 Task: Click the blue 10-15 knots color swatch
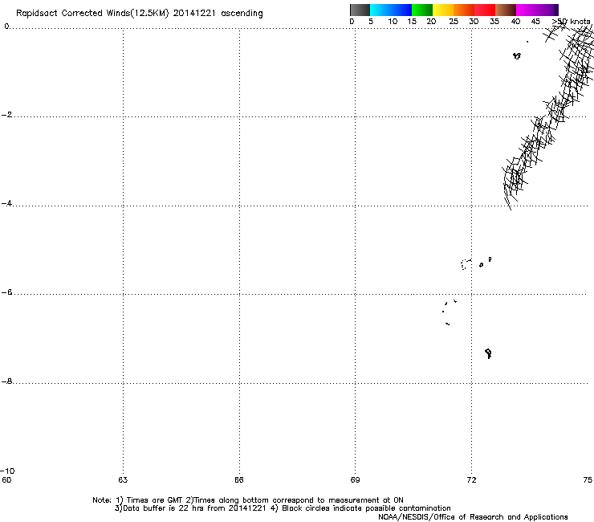pyautogui.click(x=401, y=10)
